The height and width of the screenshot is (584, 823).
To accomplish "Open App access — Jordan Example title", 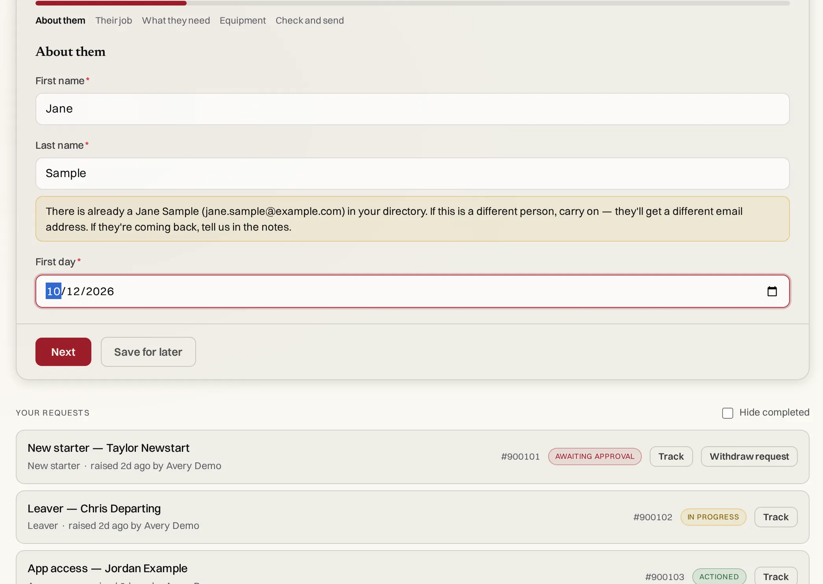I will tap(107, 568).
